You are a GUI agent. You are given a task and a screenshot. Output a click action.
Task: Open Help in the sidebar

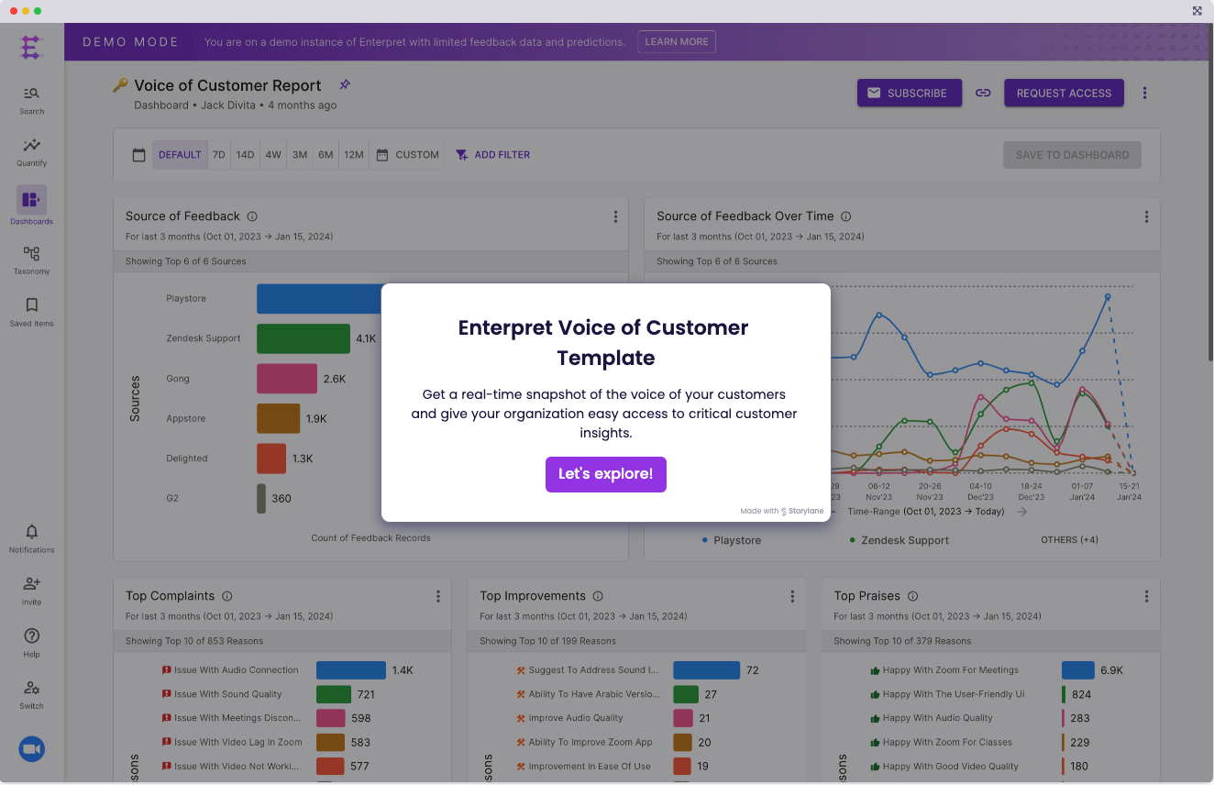coord(32,643)
